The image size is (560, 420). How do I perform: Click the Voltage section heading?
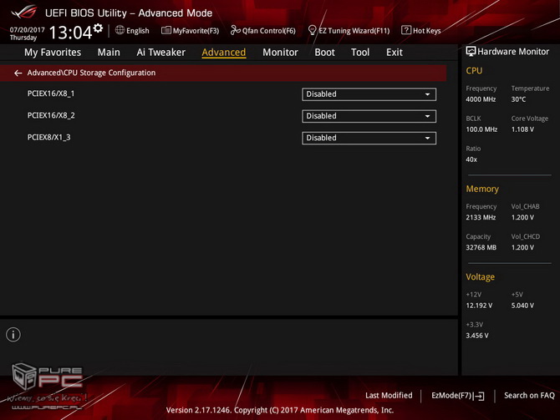pyautogui.click(x=480, y=277)
